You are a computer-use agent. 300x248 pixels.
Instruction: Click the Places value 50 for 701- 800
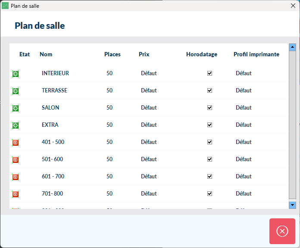(x=109, y=193)
